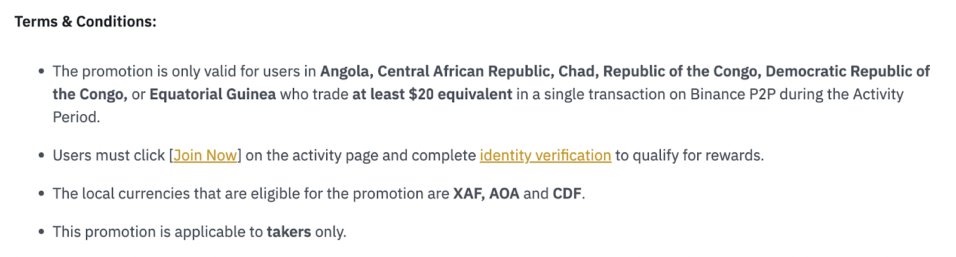Click the bold currency code CDF
This screenshot has width=956, height=257.
click(x=567, y=194)
